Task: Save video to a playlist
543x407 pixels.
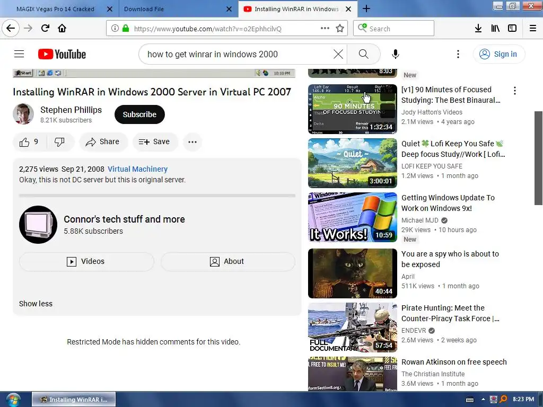Action: [154, 142]
